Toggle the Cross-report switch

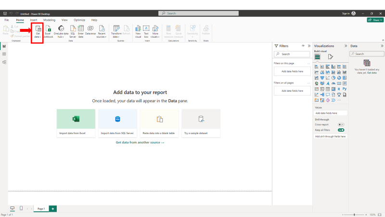pyautogui.click(x=341, y=125)
